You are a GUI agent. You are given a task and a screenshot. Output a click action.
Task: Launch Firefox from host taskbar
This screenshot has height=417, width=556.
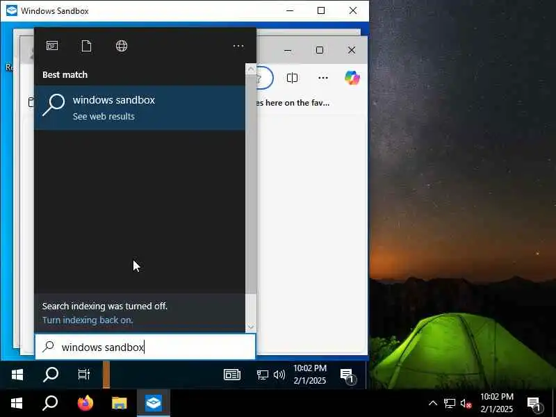(x=85, y=403)
